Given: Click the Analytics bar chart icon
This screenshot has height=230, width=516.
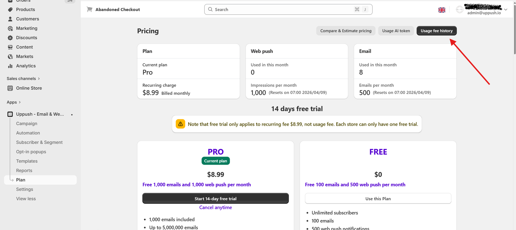Looking at the screenshot, I should tap(10, 66).
